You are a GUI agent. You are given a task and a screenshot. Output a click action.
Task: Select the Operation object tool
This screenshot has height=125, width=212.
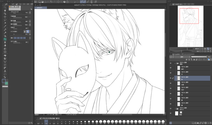(x=5, y=14)
